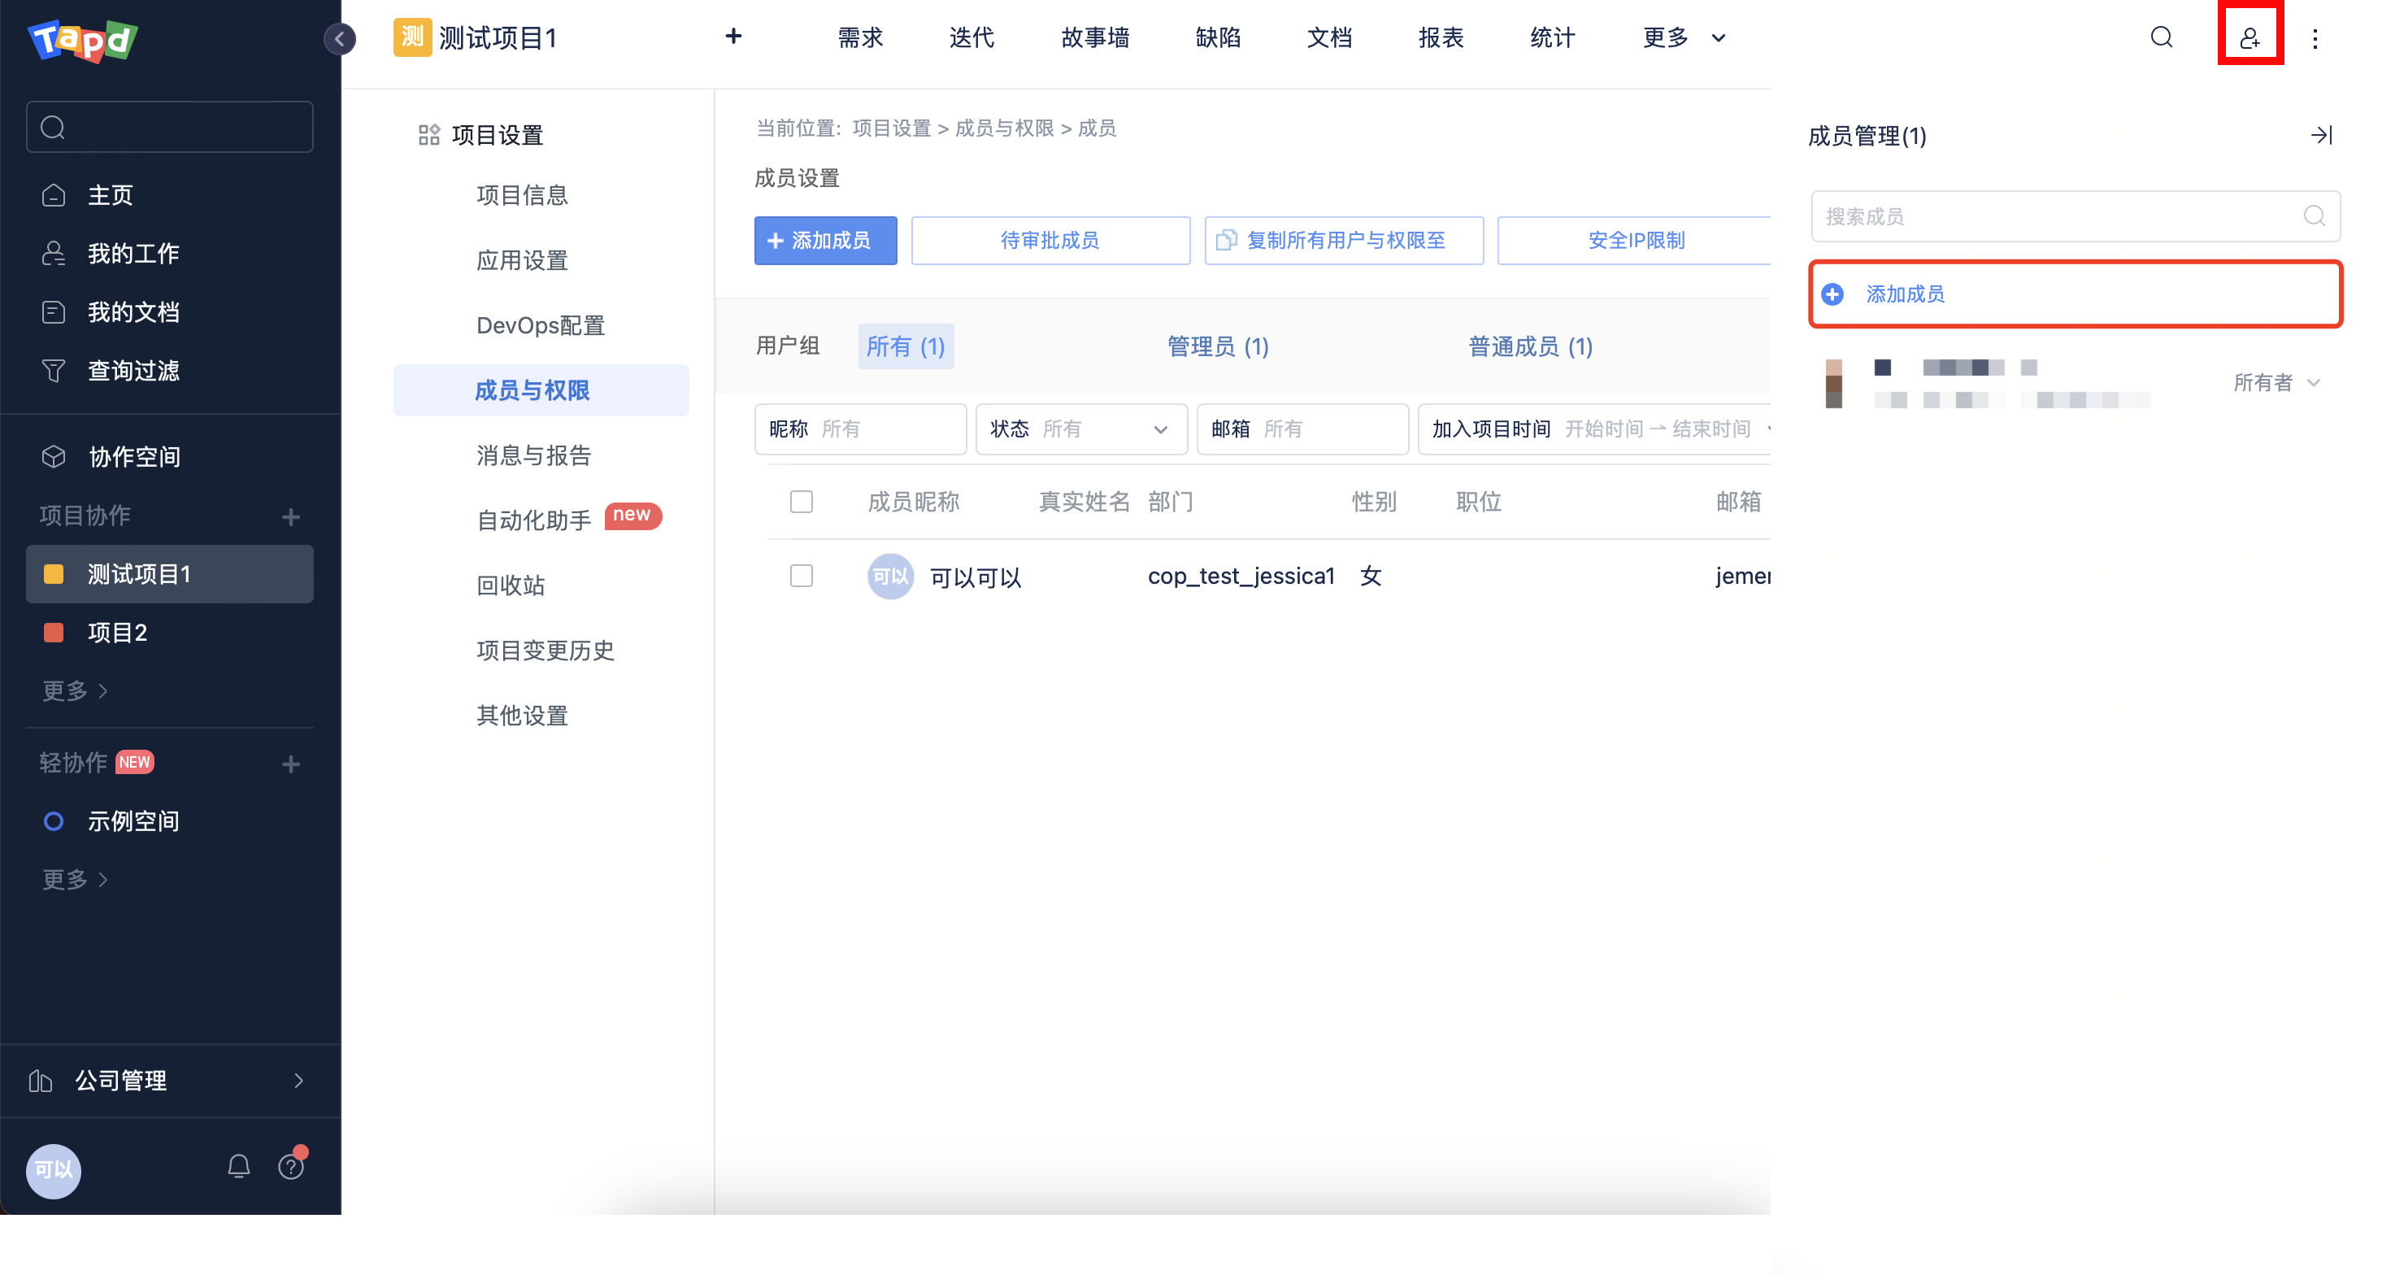This screenshot has width=2382, height=1275.
Task: Select the 普通成员 (1) user group
Action: pos(1530,346)
